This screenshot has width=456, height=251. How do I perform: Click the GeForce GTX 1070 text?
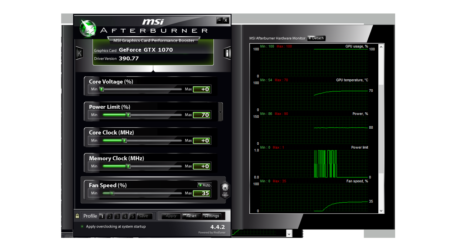pos(146,50)
